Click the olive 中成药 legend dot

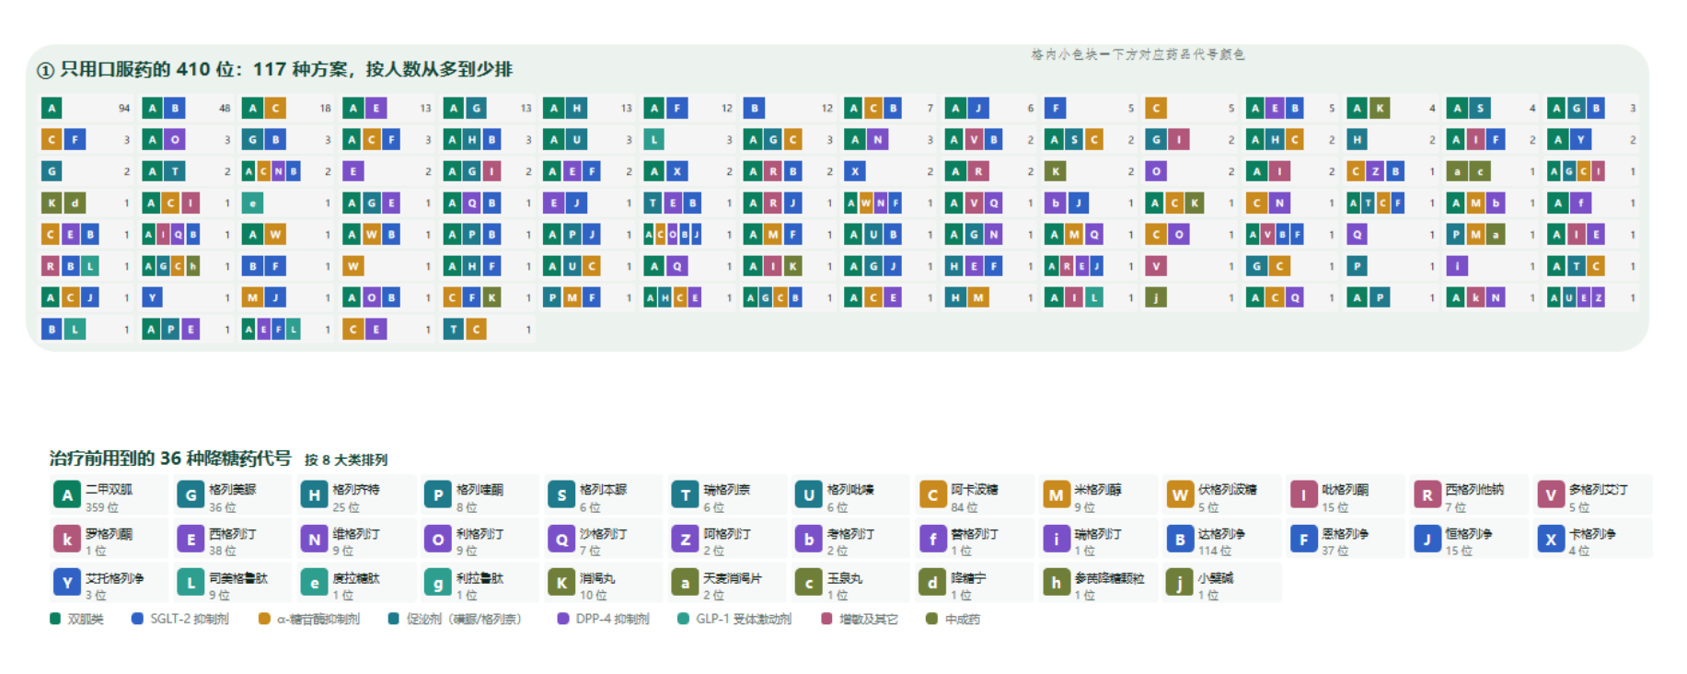pyautogui.click(x=931, y=619)
